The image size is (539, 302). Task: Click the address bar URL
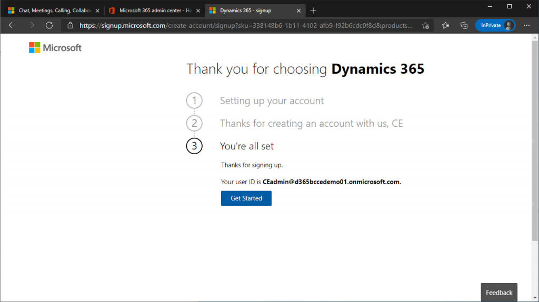246,25
